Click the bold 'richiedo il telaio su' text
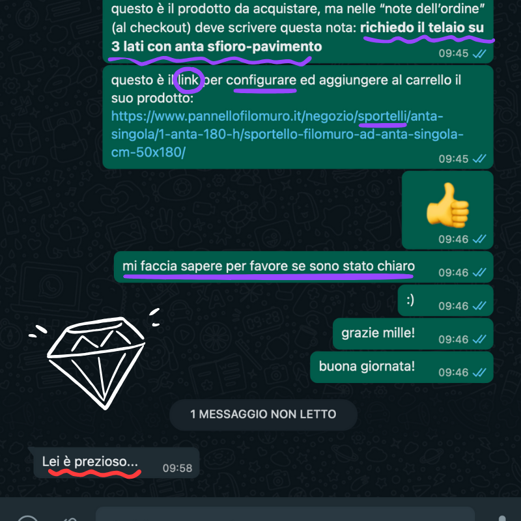This screenshot has width=521, height=521. [x=422, y=27]
